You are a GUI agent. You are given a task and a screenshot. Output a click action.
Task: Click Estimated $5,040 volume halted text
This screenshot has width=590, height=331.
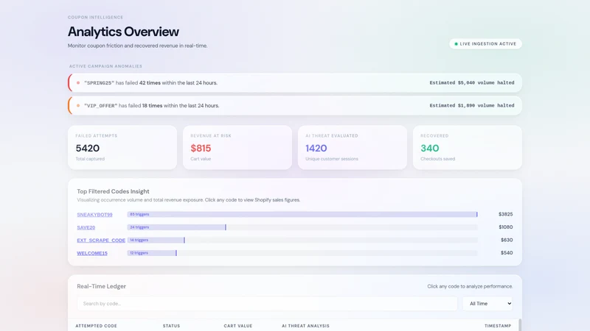tap(472, 83)
